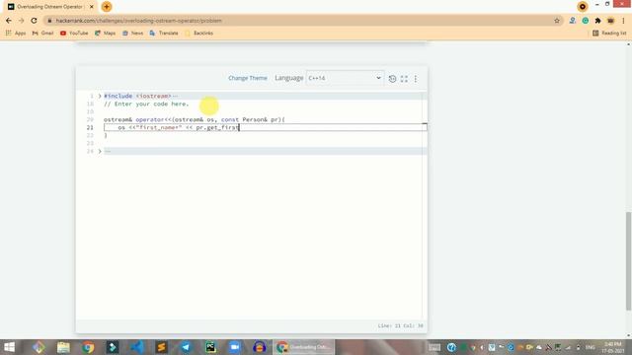632x355 pixels.
Task: Open the News bookmark
Action: click(132, 33)
